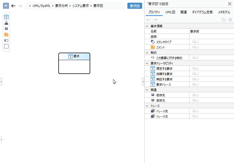Switch to the メタモデル tab
This screenshot has height=163, width=234.
(x=224, y=12)
